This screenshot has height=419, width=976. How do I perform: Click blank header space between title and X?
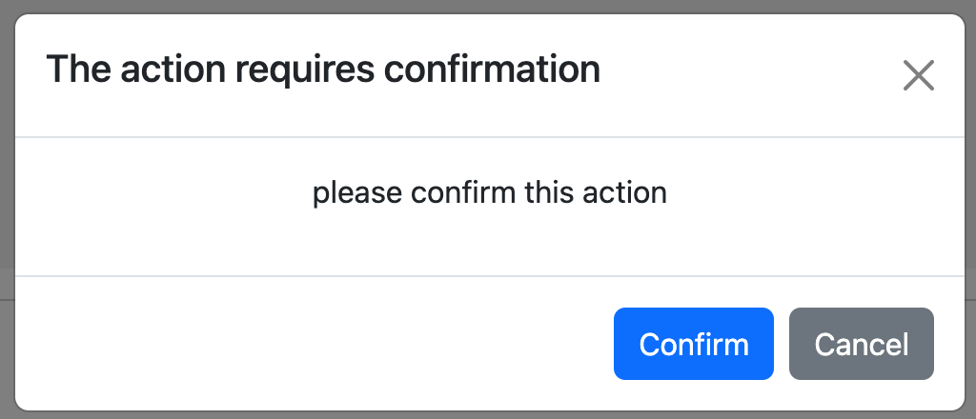(x=753, y=75)
